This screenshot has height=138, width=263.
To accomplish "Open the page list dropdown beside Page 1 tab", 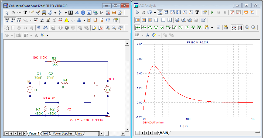I will 6,133.
